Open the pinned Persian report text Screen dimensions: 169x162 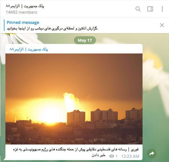tap(52, 29)
